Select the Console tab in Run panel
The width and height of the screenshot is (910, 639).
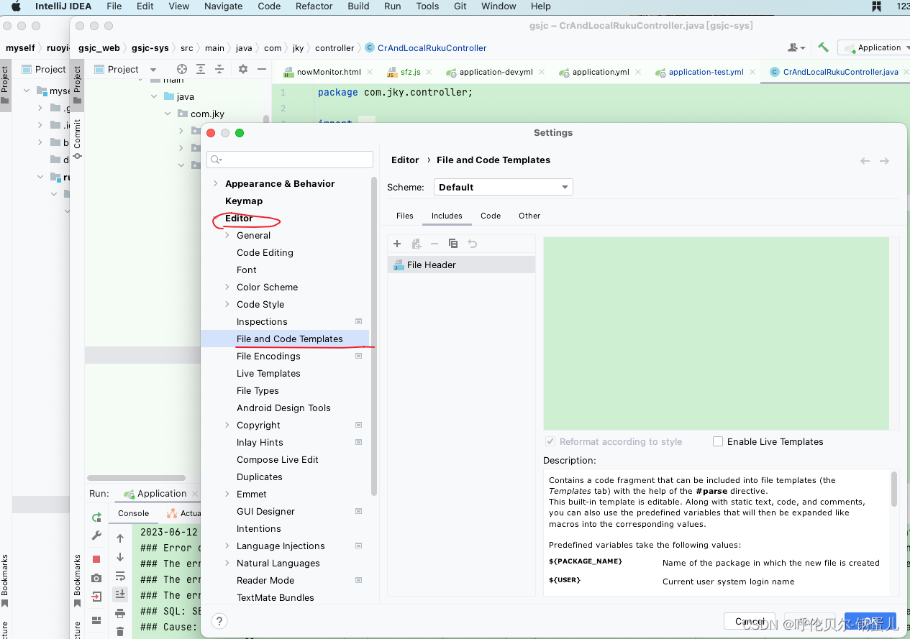point(134,513)
